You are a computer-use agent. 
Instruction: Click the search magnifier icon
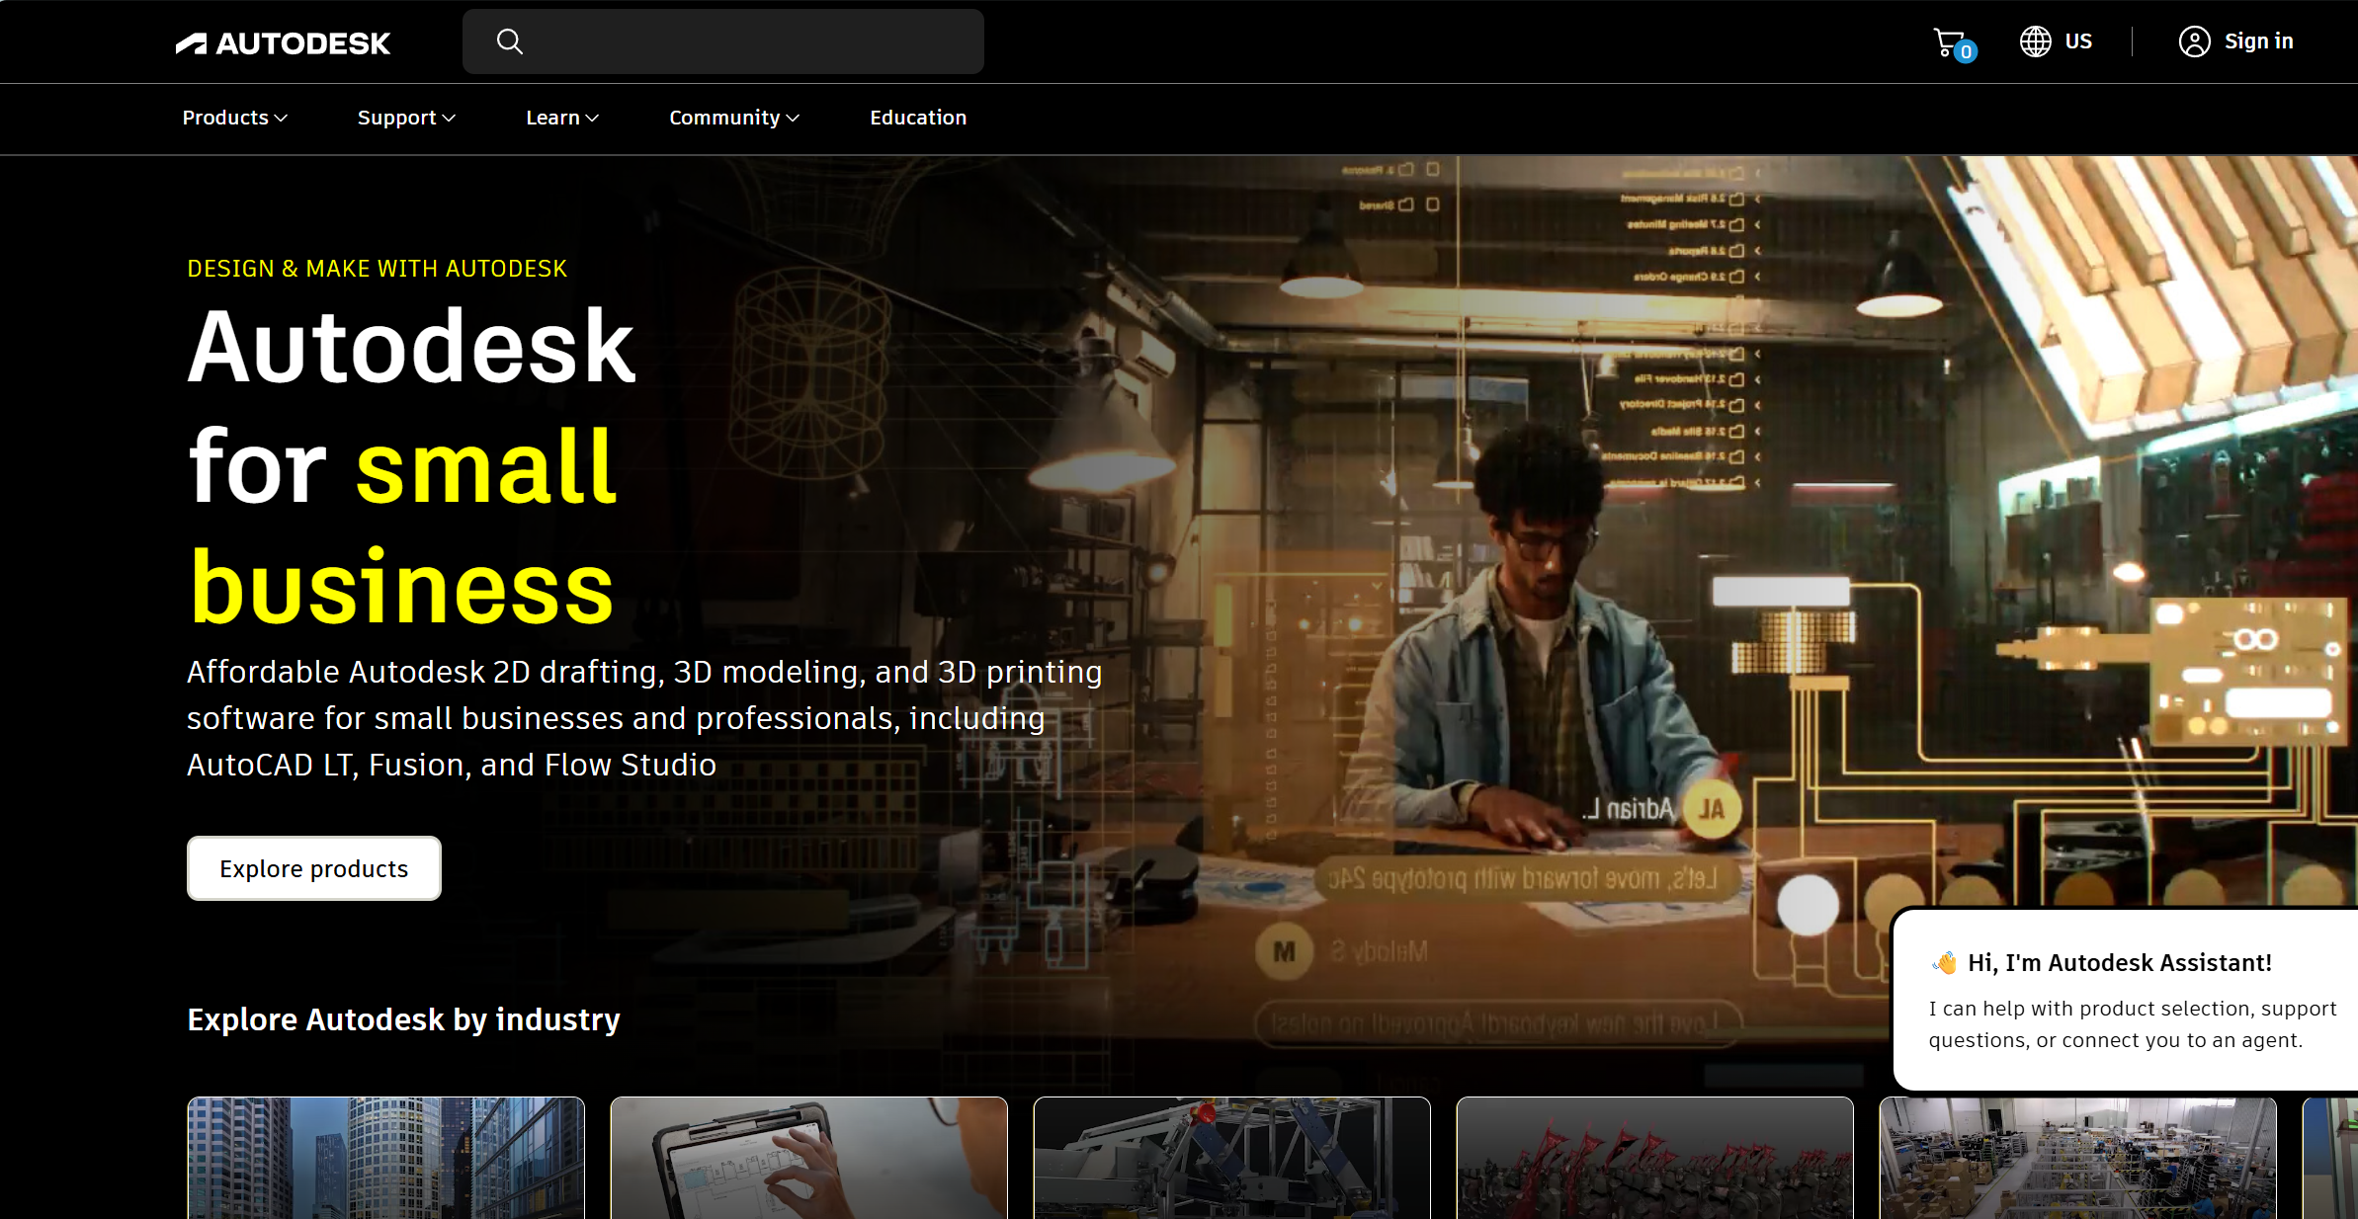pos(509,41)
